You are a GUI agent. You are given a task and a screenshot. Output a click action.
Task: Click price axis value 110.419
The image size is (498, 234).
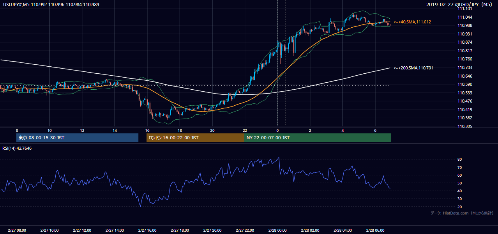click(465, 110)
